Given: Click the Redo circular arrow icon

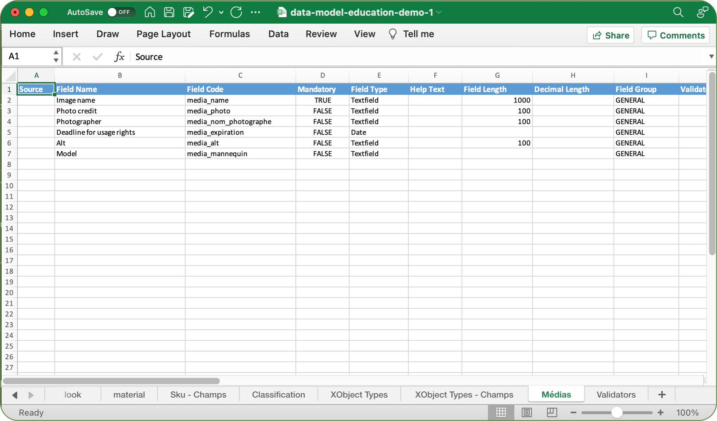Looking at the screenshot, I should [x=236, y=12].
